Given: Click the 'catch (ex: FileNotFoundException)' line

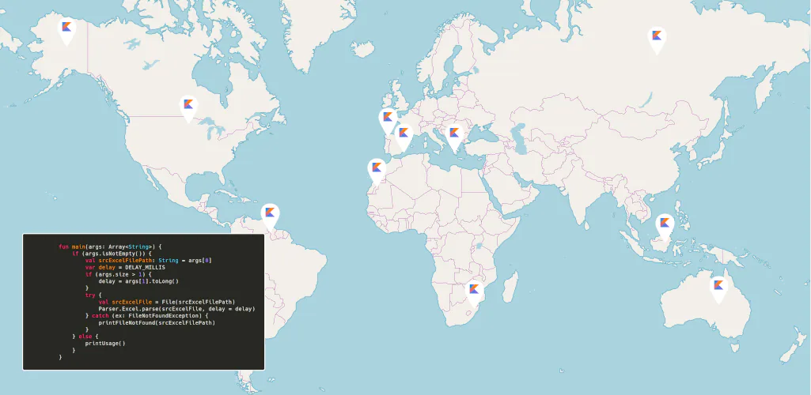Looking at the screenshot, I should click(147, 315).
